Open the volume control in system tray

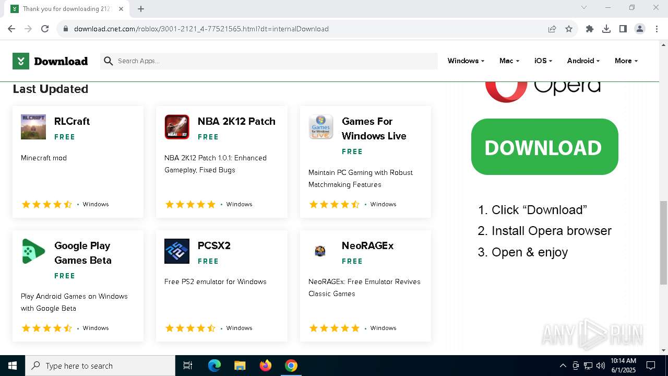[601, 366]
